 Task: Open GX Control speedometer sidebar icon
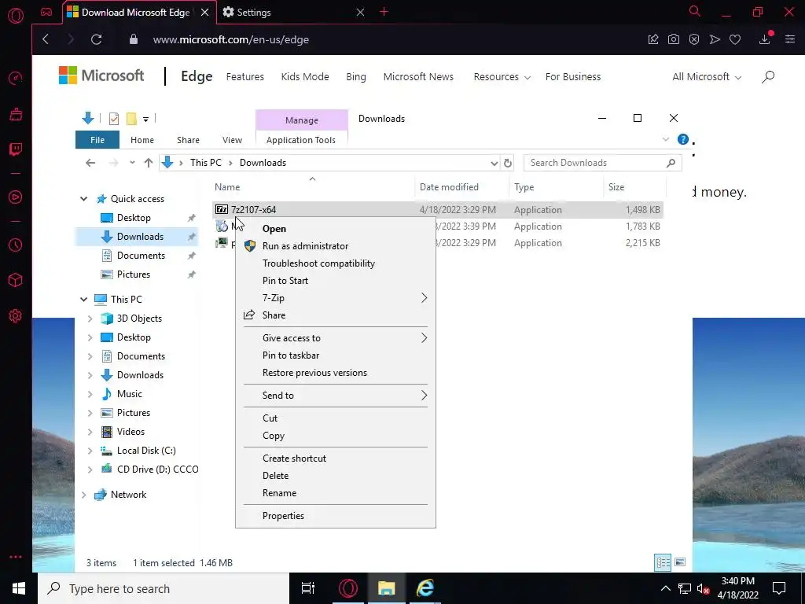click(16, 78)
